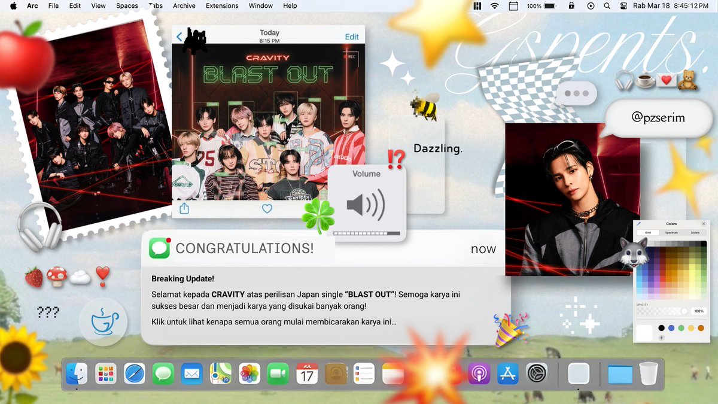Viewport: 718px width, 404px height.
Task: Open the Help menu
Action: pos(290,5)
